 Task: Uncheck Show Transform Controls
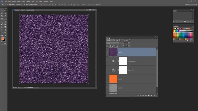25,5
